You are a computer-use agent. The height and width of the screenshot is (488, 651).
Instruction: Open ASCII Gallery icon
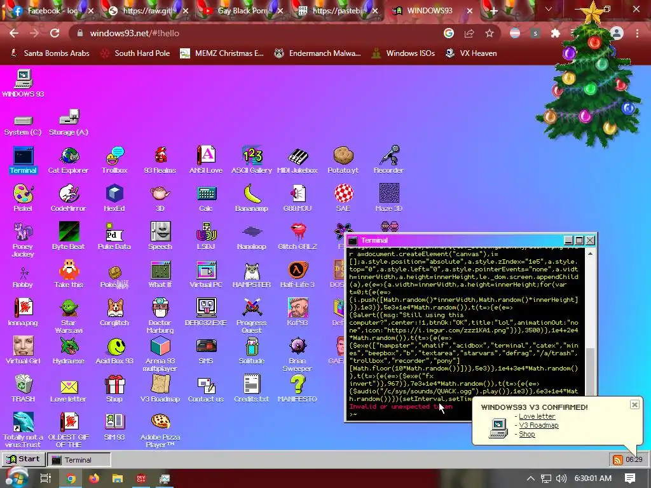point(252,159)
